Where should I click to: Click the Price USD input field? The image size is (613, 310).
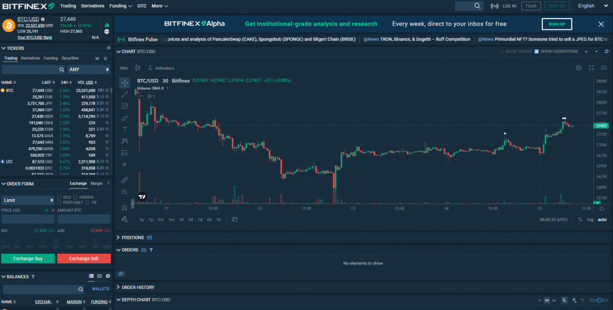tap(28, 219)
